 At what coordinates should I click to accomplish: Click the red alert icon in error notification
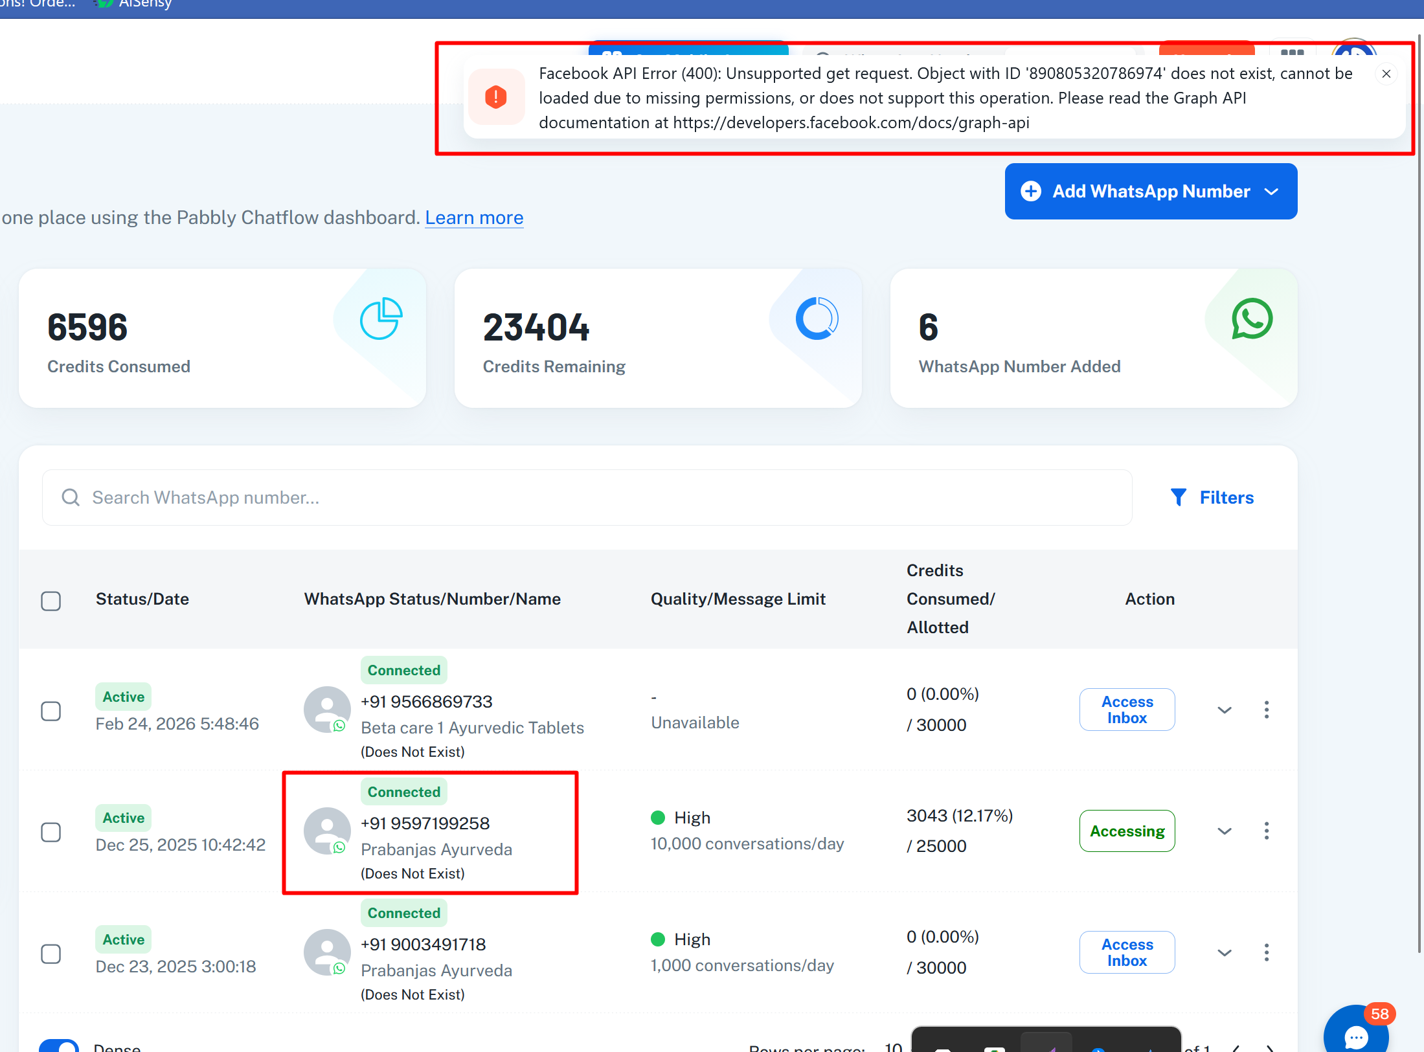pos(496,97)
